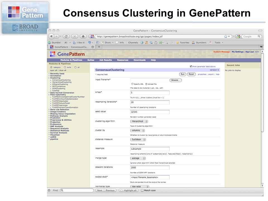
Task: Click the Facebook icon in the StumbleUpon toolbar
Action: tap(98, 42)
